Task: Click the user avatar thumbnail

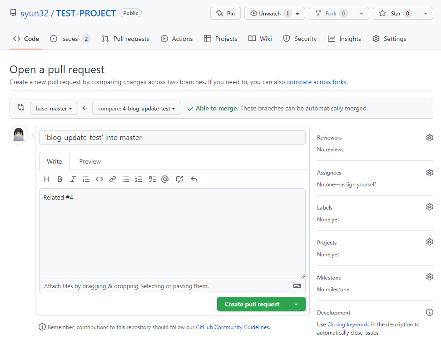Action: (x=19, y=135)
